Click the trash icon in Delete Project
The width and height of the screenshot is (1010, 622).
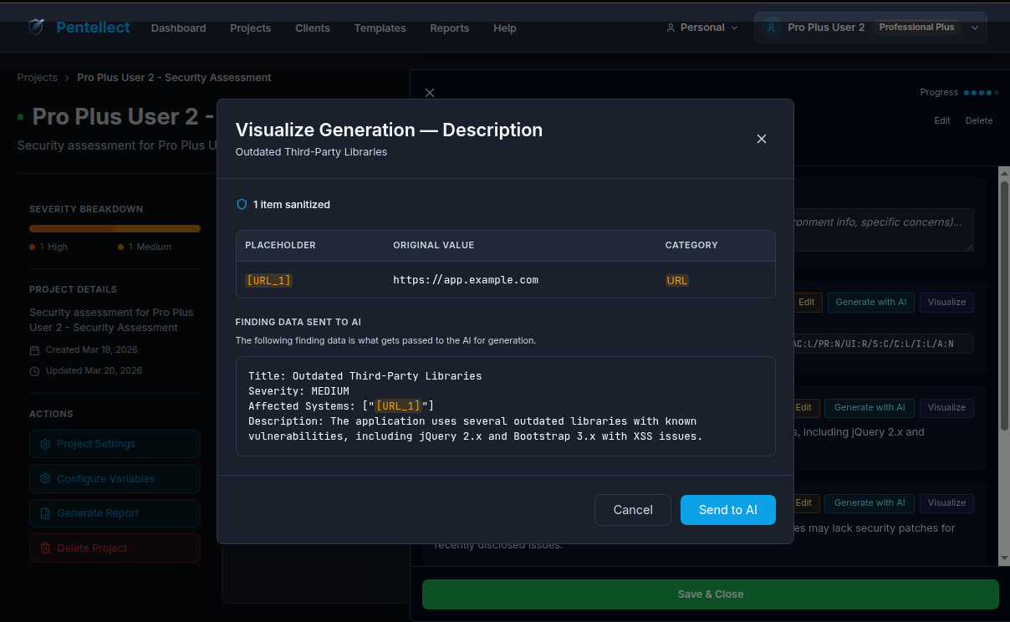tap(45, 548)
